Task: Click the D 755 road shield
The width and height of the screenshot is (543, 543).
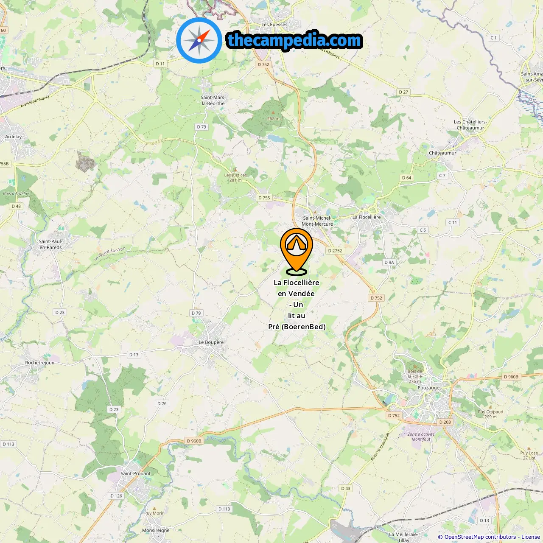Action: click(x=264, y=198)
